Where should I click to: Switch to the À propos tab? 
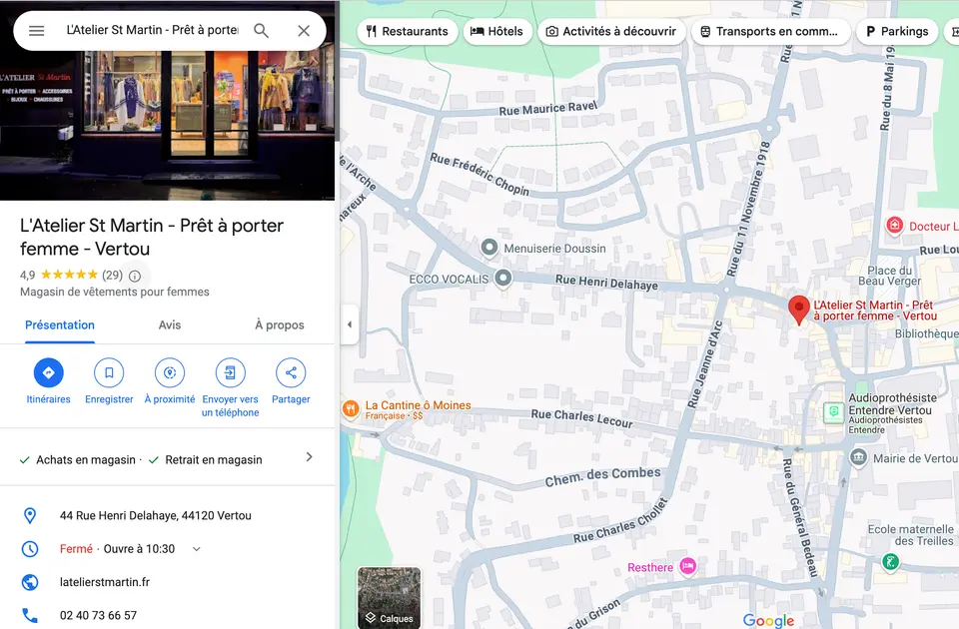coord(280,325)
